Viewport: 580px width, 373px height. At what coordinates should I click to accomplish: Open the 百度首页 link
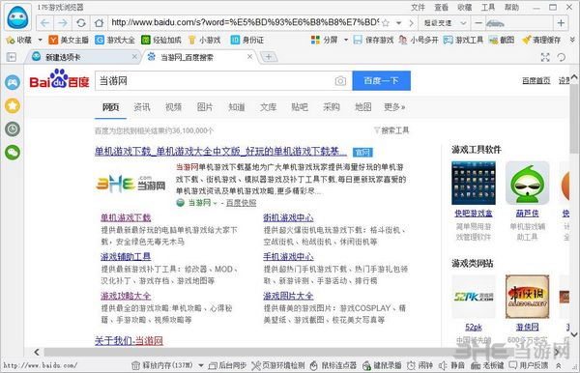pos(536,80)
